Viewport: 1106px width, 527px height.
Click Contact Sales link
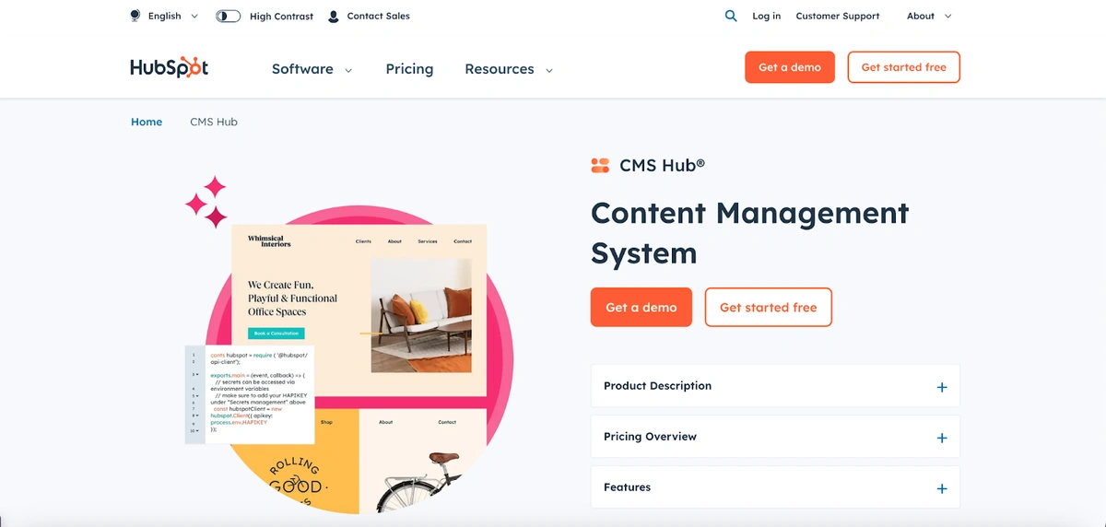tap(378, 16)
